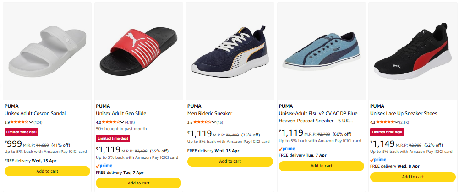459x194 pixels.
Task: Open Unisex Lace Up Sneaker Shoes title link
Action: pos(403,113)
